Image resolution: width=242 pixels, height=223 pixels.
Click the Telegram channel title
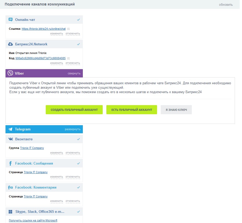click(23, 129)
